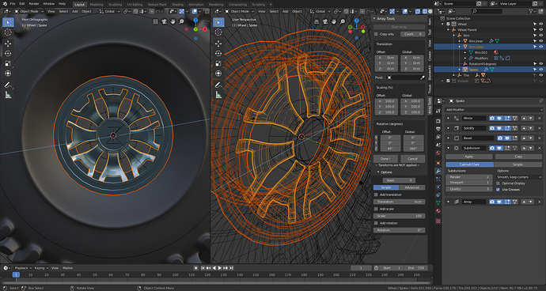
Task: Switch to the Shading workspace tab
Action: (x=177, y=5)
